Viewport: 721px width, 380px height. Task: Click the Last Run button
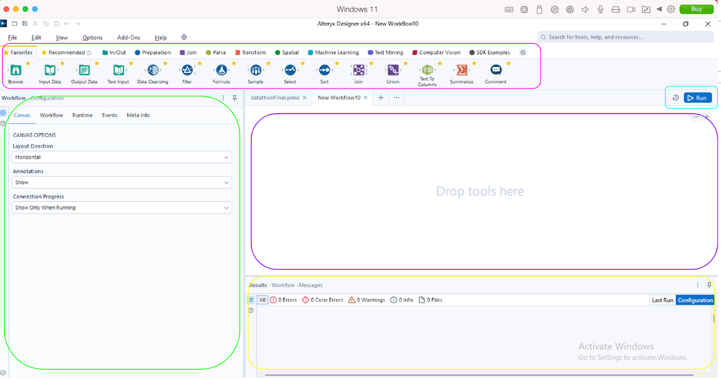(662, 300)
